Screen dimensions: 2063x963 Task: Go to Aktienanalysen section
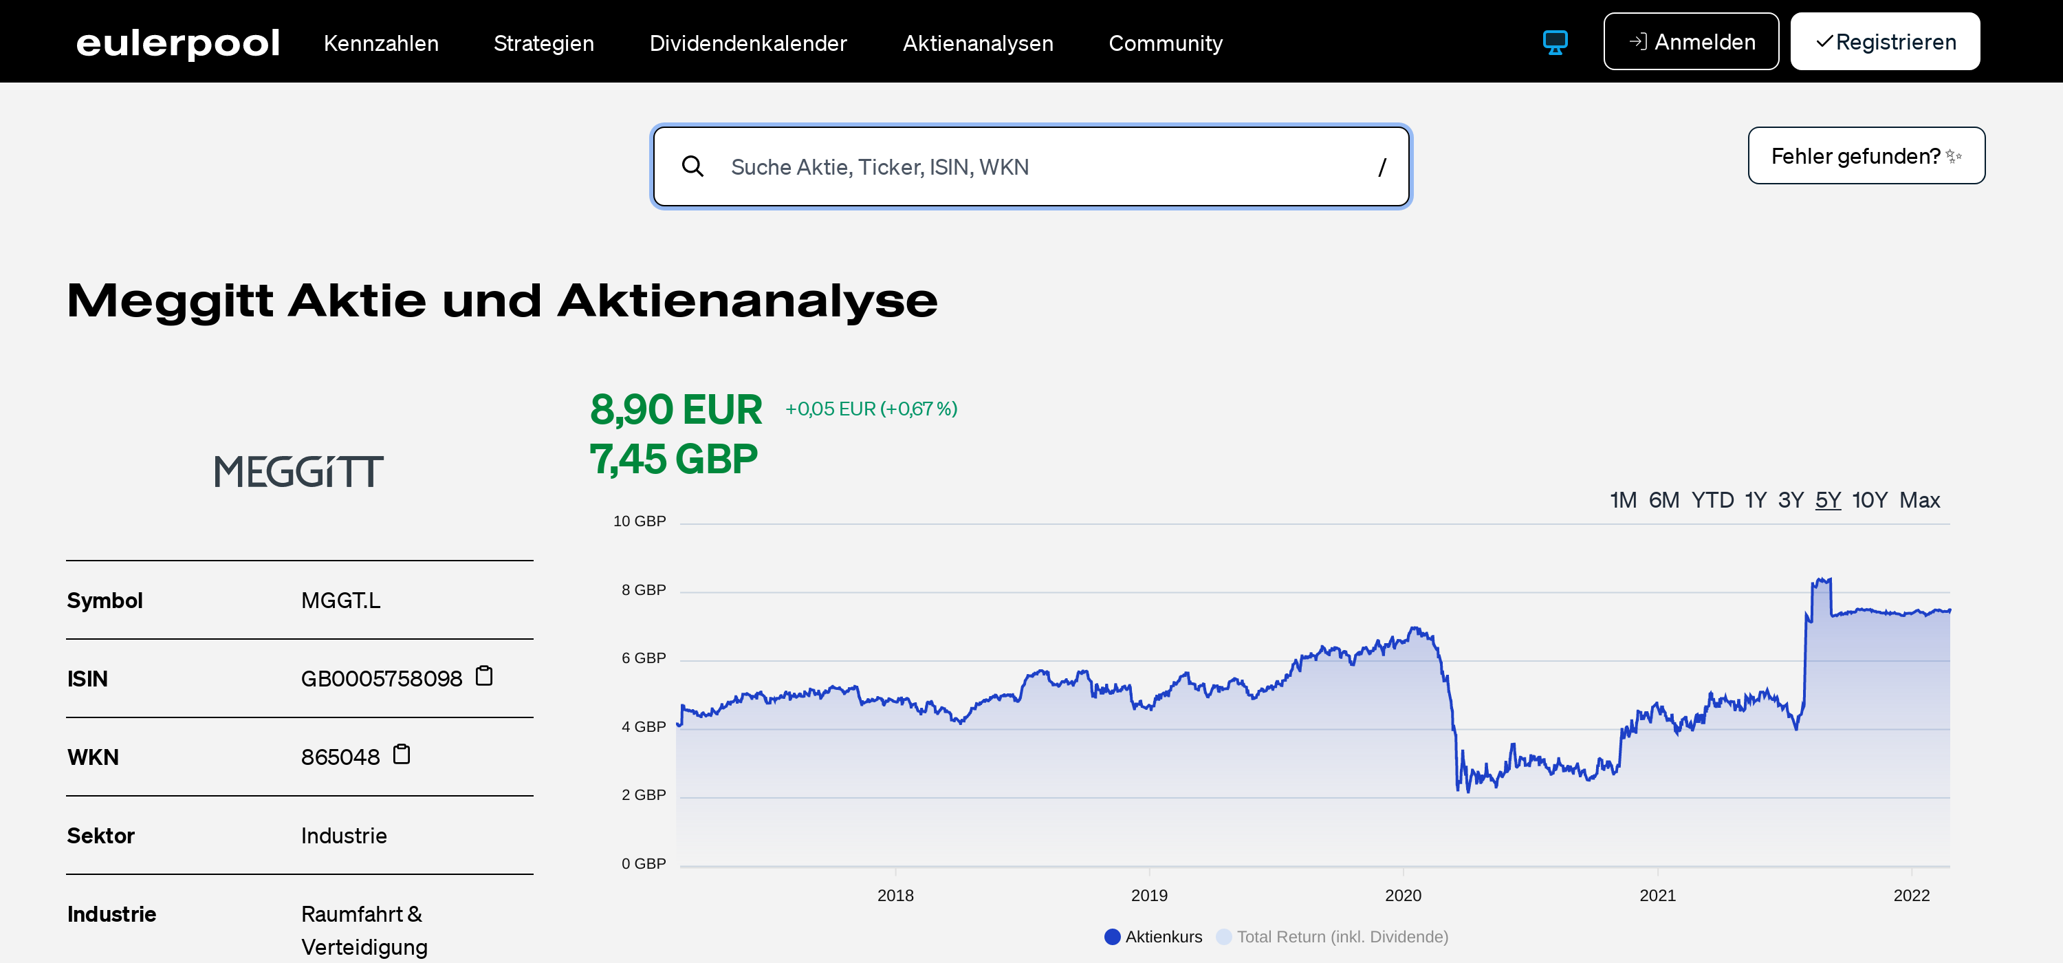click(x=978, y=43)
